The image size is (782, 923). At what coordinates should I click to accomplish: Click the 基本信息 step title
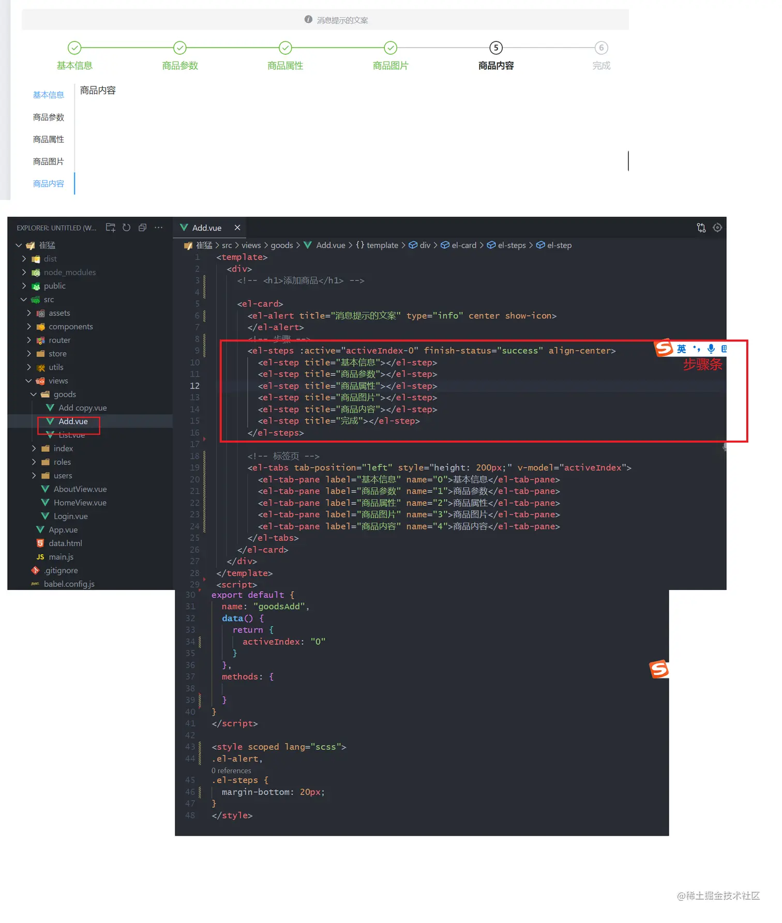coord(74,66)
